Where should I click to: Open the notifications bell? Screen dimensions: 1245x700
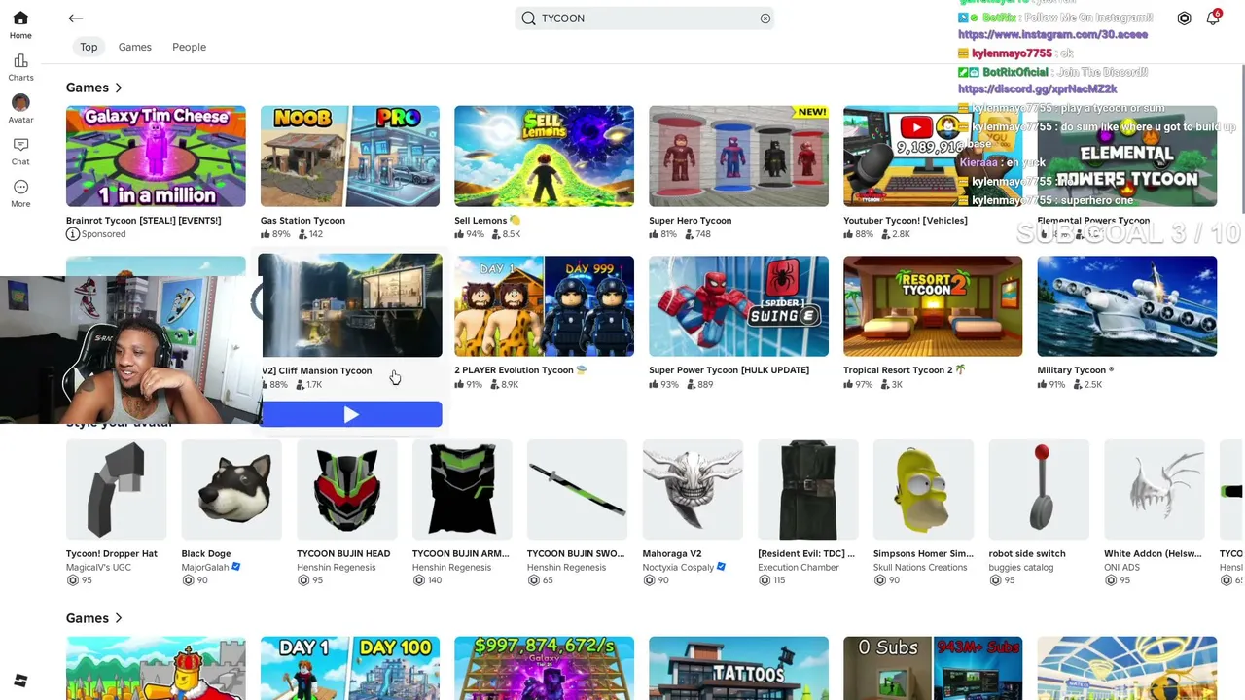click(x=1213, y=17)
